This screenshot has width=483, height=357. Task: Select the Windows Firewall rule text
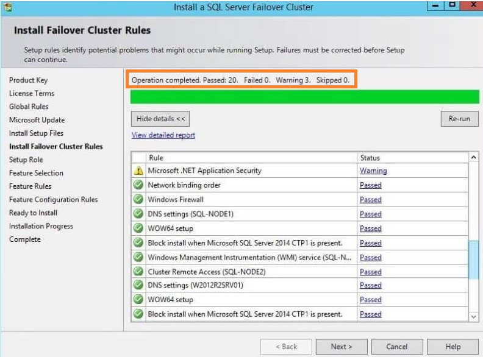(x=176, y=199)
